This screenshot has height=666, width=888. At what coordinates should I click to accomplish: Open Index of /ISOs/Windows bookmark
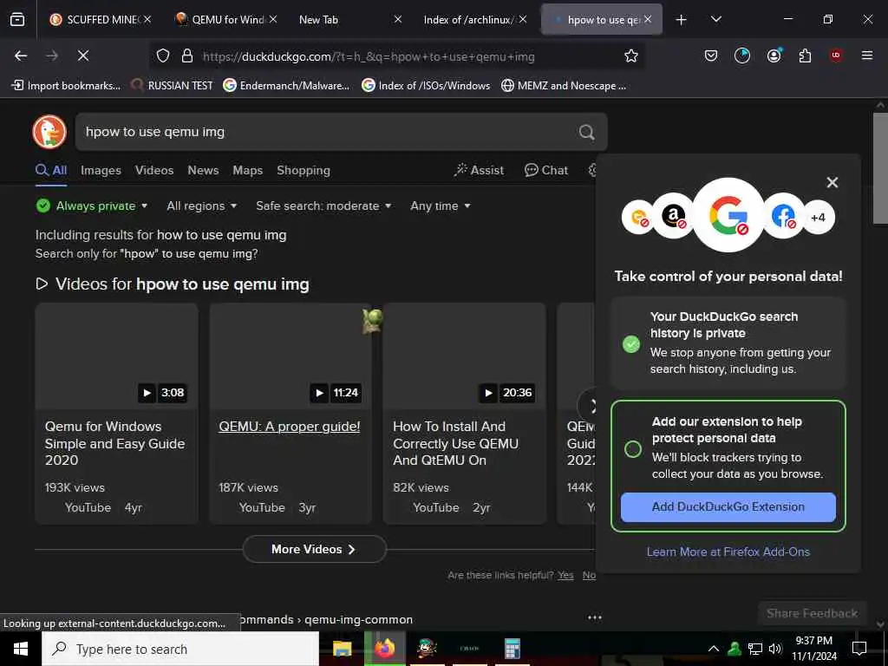coord(426,86)
